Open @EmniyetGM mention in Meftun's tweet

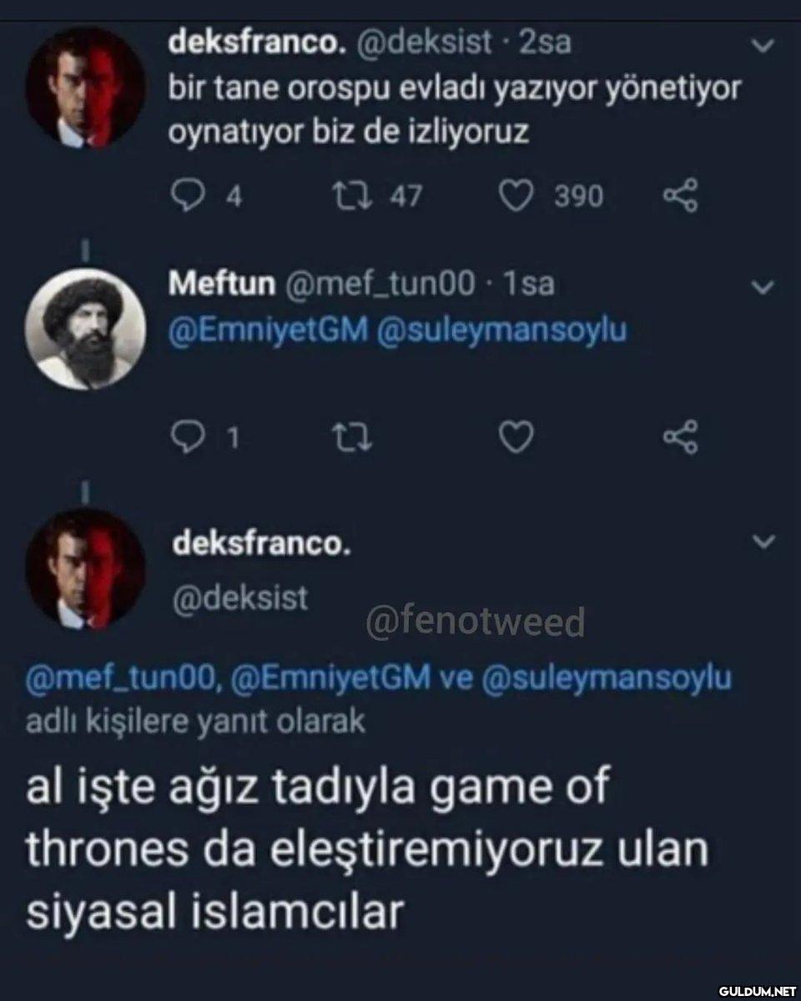[x=268, y=331]
